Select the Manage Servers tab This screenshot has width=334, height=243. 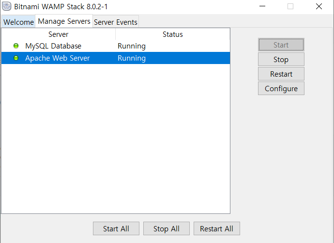64,21
